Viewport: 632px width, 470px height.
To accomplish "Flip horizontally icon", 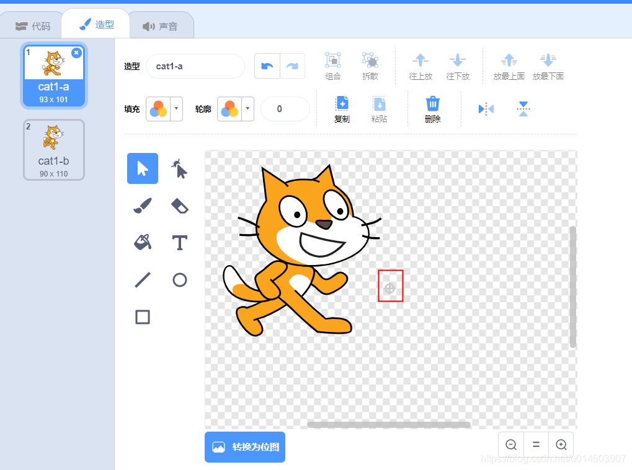I will [x=486, y=108].
